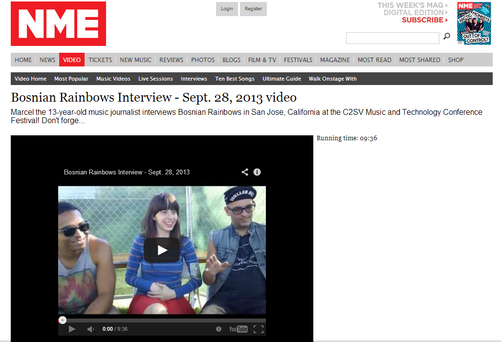501x342 pixels.
Task: Open video info with the 'i' icon
Action: 257,172
